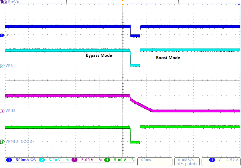
Task: Click the blue trigger level arrow at right edge
Action: [x=239, y=5]
